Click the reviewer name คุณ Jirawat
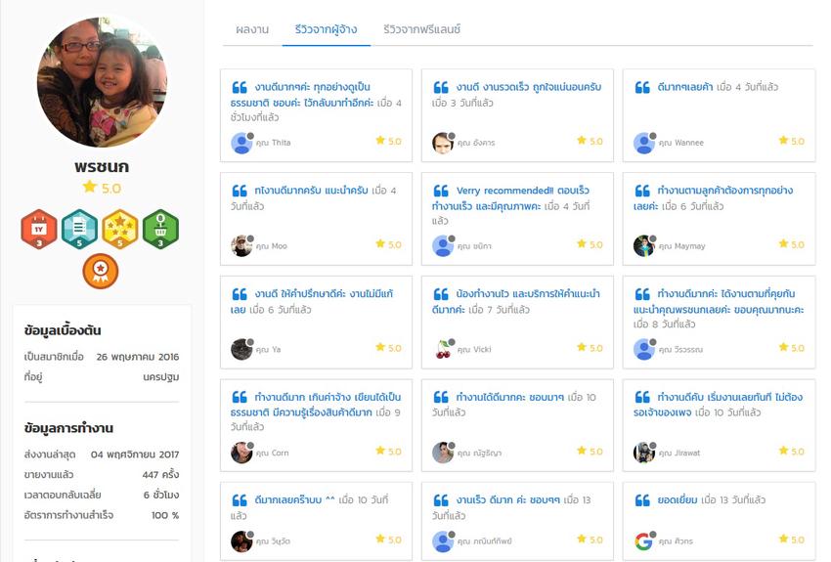Image resolution: width=831 pixels, height=562 pixels. 679,453
